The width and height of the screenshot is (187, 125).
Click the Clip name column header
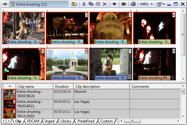pos(35,86)
